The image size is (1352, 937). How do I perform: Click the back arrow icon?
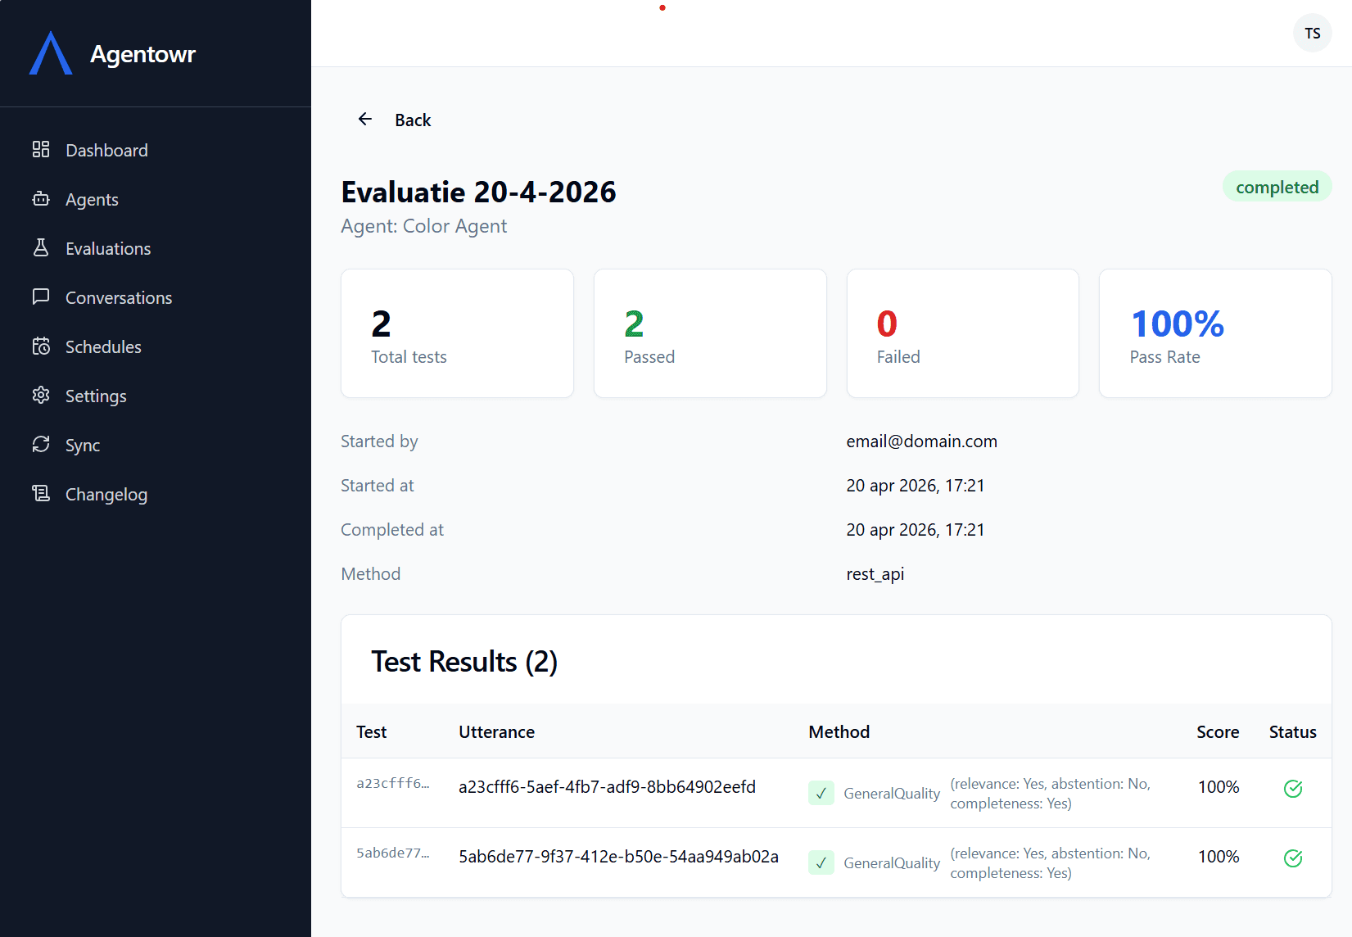pyautogui.click(x=365, y=120)
